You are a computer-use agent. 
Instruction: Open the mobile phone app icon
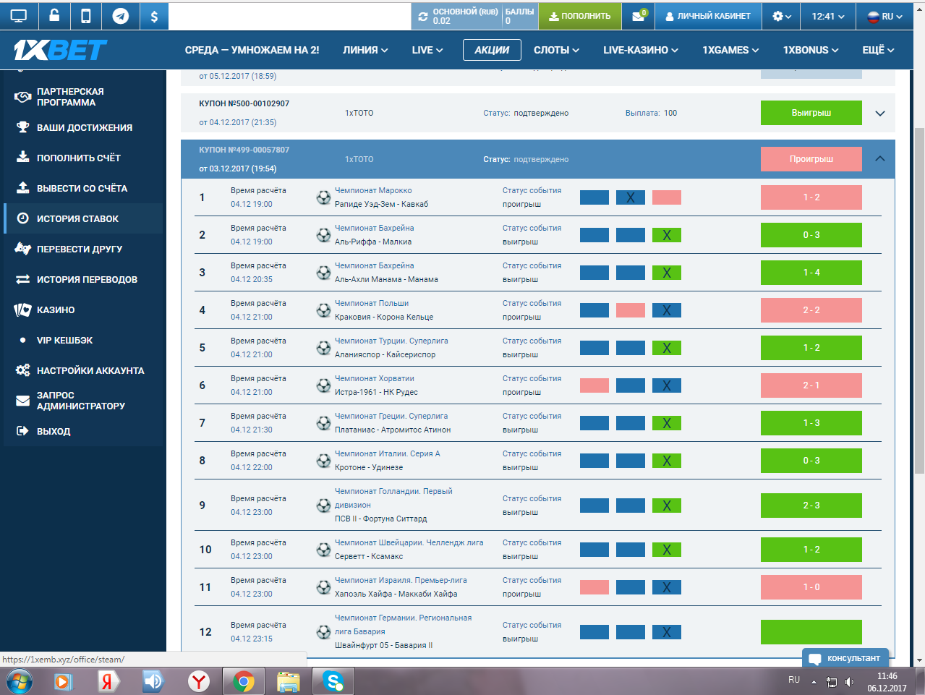86,15
